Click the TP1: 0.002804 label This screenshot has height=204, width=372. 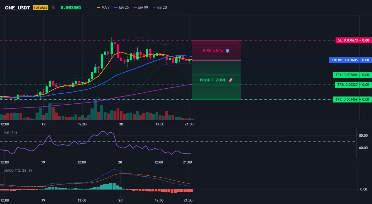346,75
